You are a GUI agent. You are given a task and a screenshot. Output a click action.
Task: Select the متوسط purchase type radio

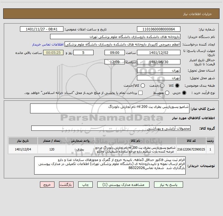[x=167, y=93]
